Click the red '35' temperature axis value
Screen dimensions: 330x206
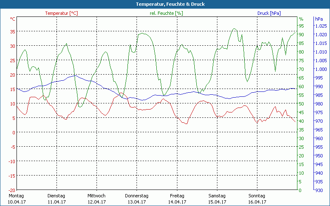click(13, 32)
